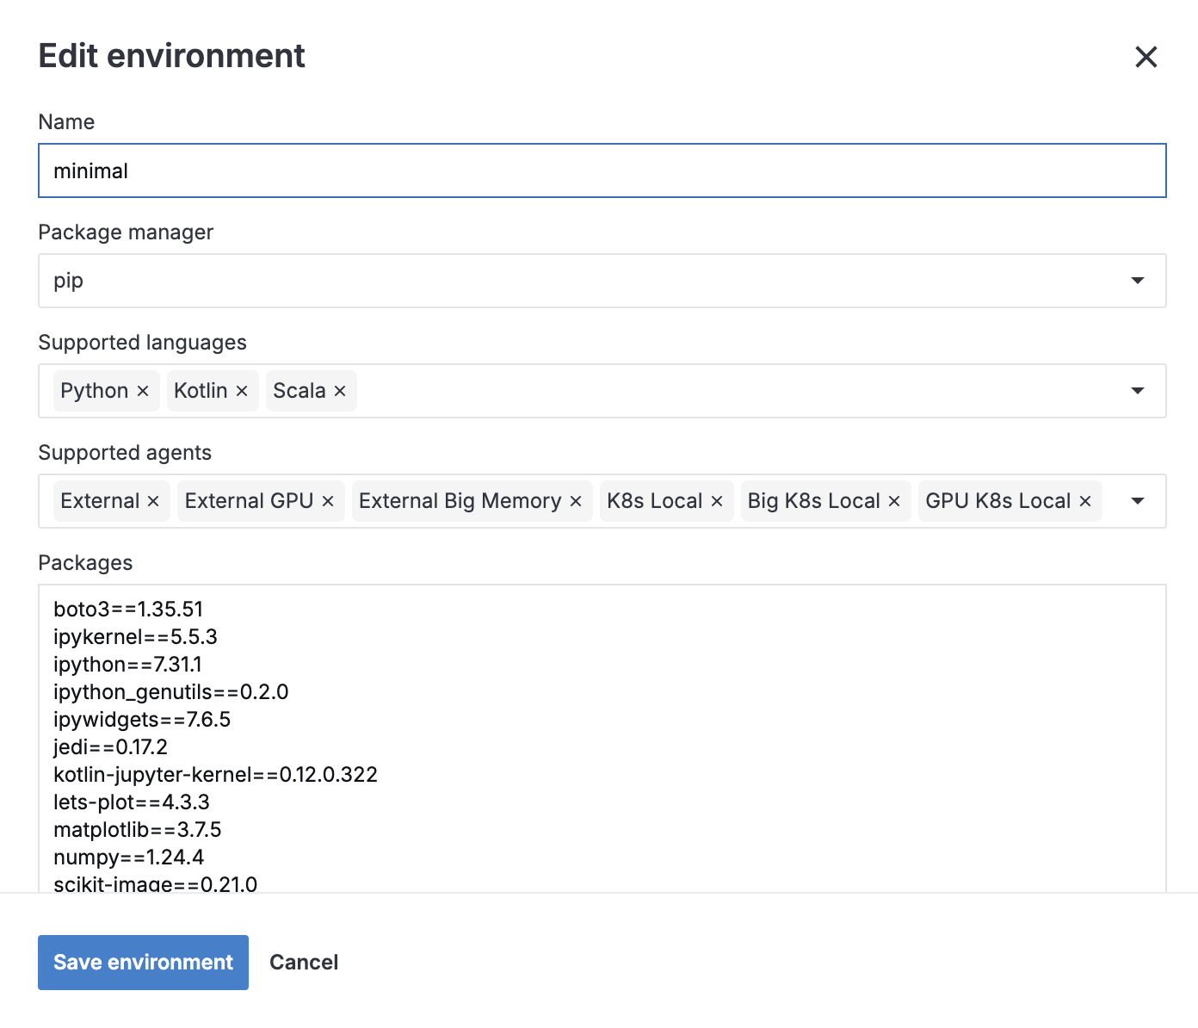
Task: Remove the External GPU agent tag
Action: tap(328, 501)
